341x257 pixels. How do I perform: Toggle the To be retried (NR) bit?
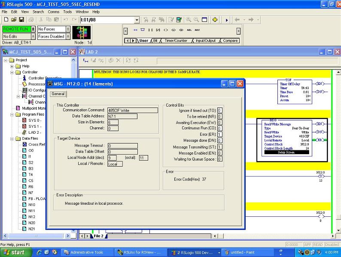pos(219,117)
